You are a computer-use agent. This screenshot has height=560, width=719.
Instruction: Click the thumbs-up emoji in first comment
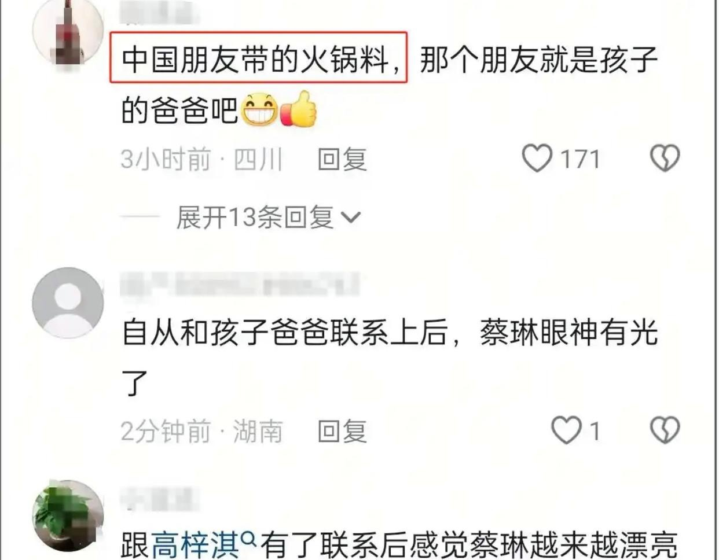pos(299,108)
